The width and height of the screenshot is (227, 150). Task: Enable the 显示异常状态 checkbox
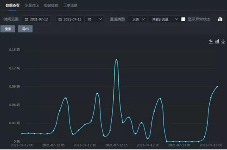[x=183, y=19]
